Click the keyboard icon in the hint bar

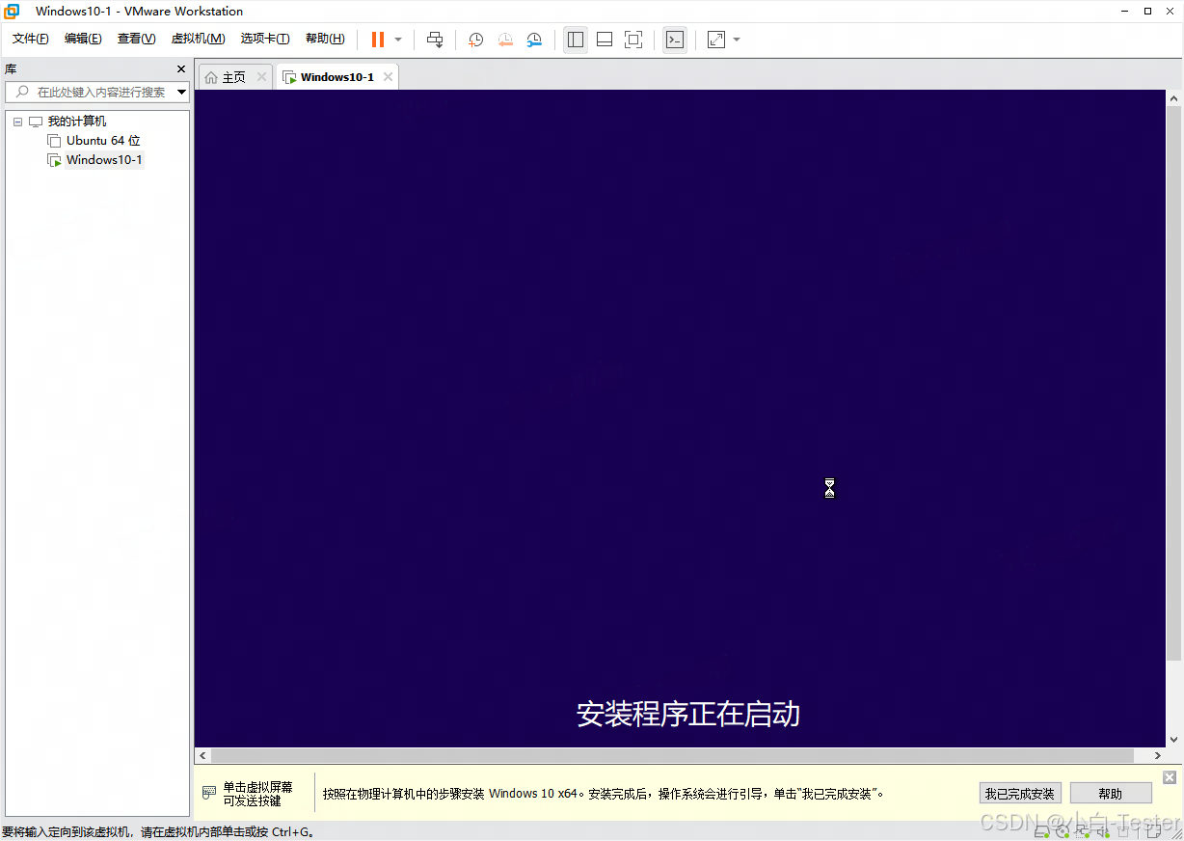tap(209, 793)
